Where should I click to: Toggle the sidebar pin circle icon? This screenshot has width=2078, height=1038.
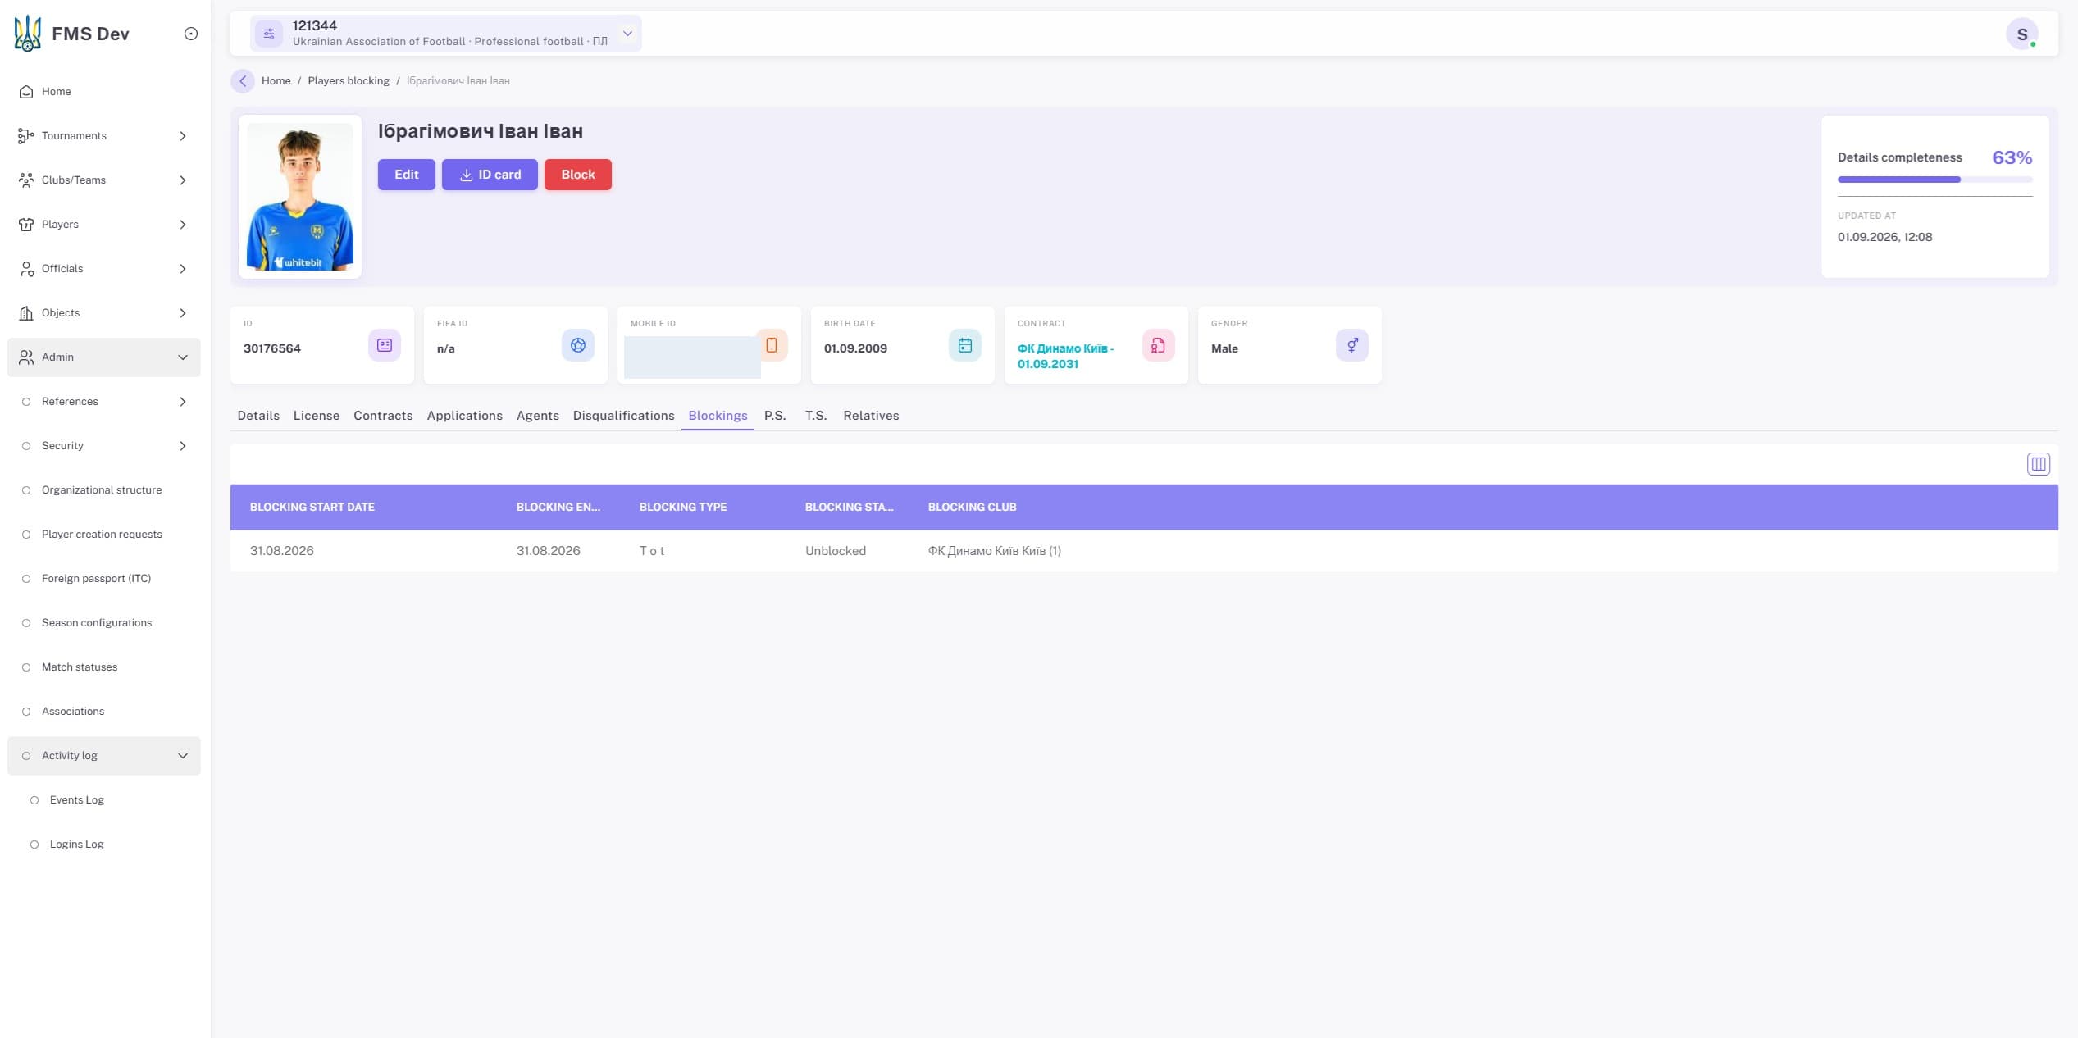pos(191,34)
